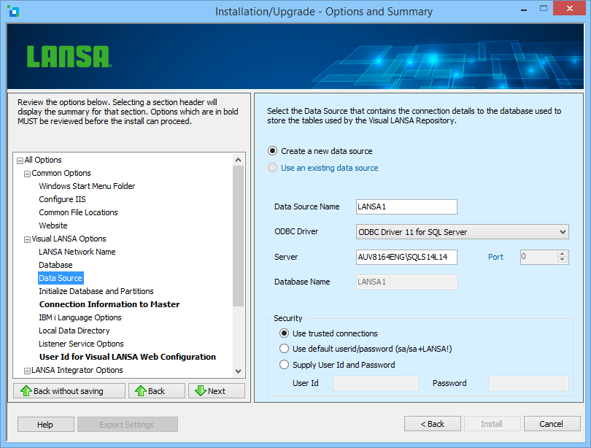Collapse the Common Options node
Viewport: 591px width, 448px height.
point(27,174)
